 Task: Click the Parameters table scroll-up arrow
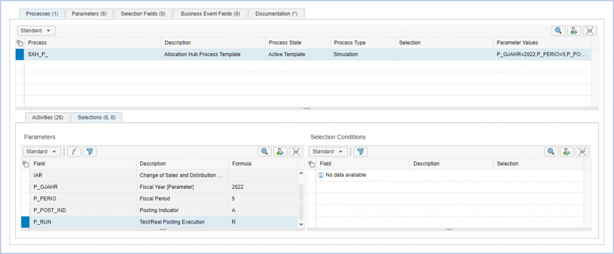point(301,173)
